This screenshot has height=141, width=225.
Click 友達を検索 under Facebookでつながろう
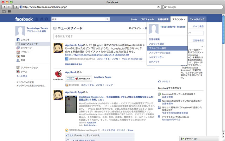(x=167, y=97)
